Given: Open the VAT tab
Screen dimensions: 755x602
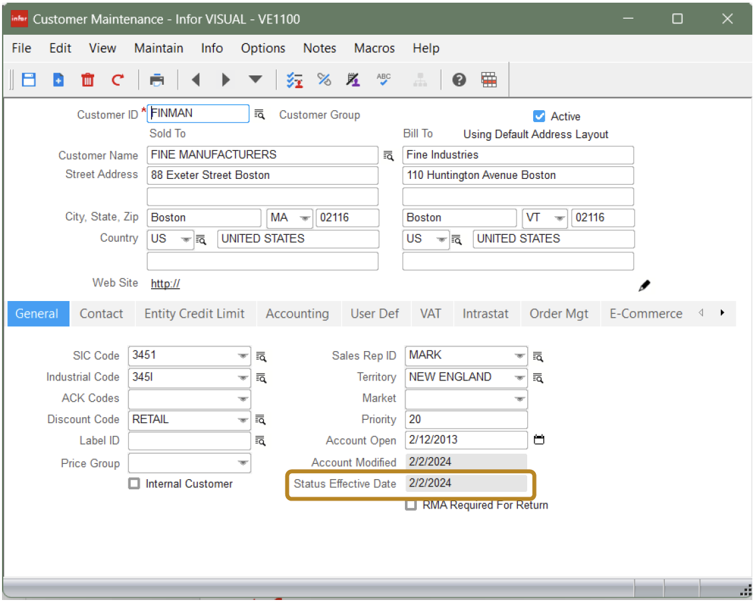Looking at the screenshot, I should 430,314.
